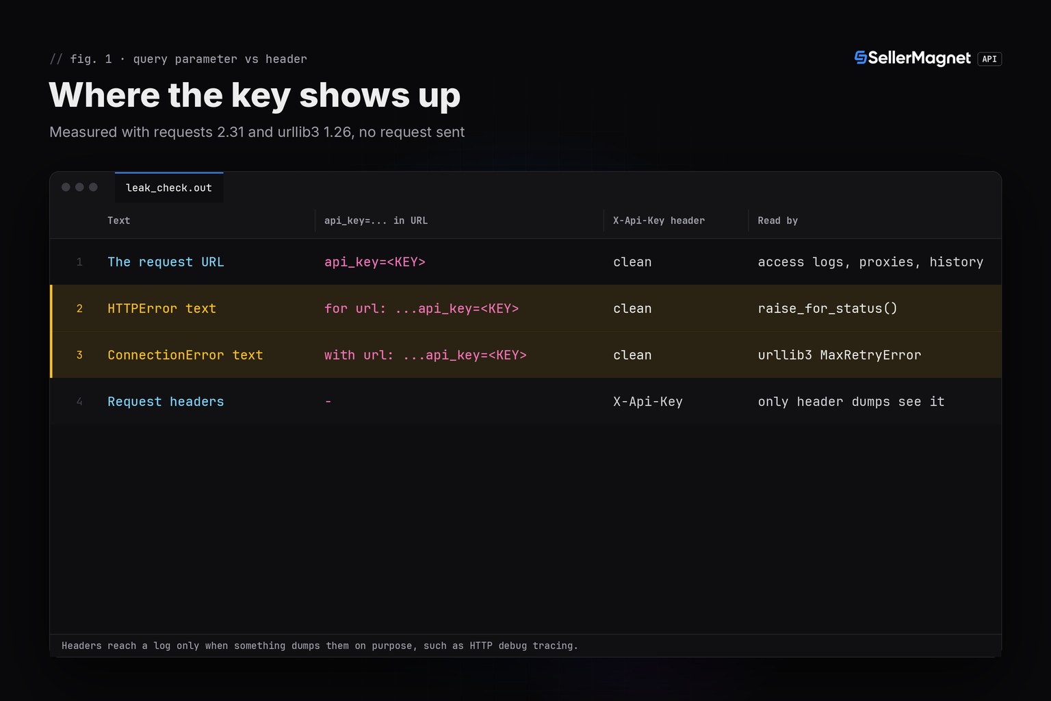
Task: Click the "api_key=... in URL" column header
Action: click(376, 220)
